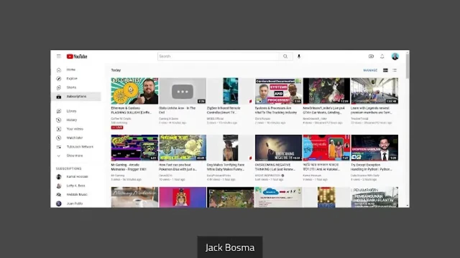Open Overcoming Negative Thinking thumbnail
Image resolution: width=460 pixels, height=258 pixels.
click(x=279, y=148)
